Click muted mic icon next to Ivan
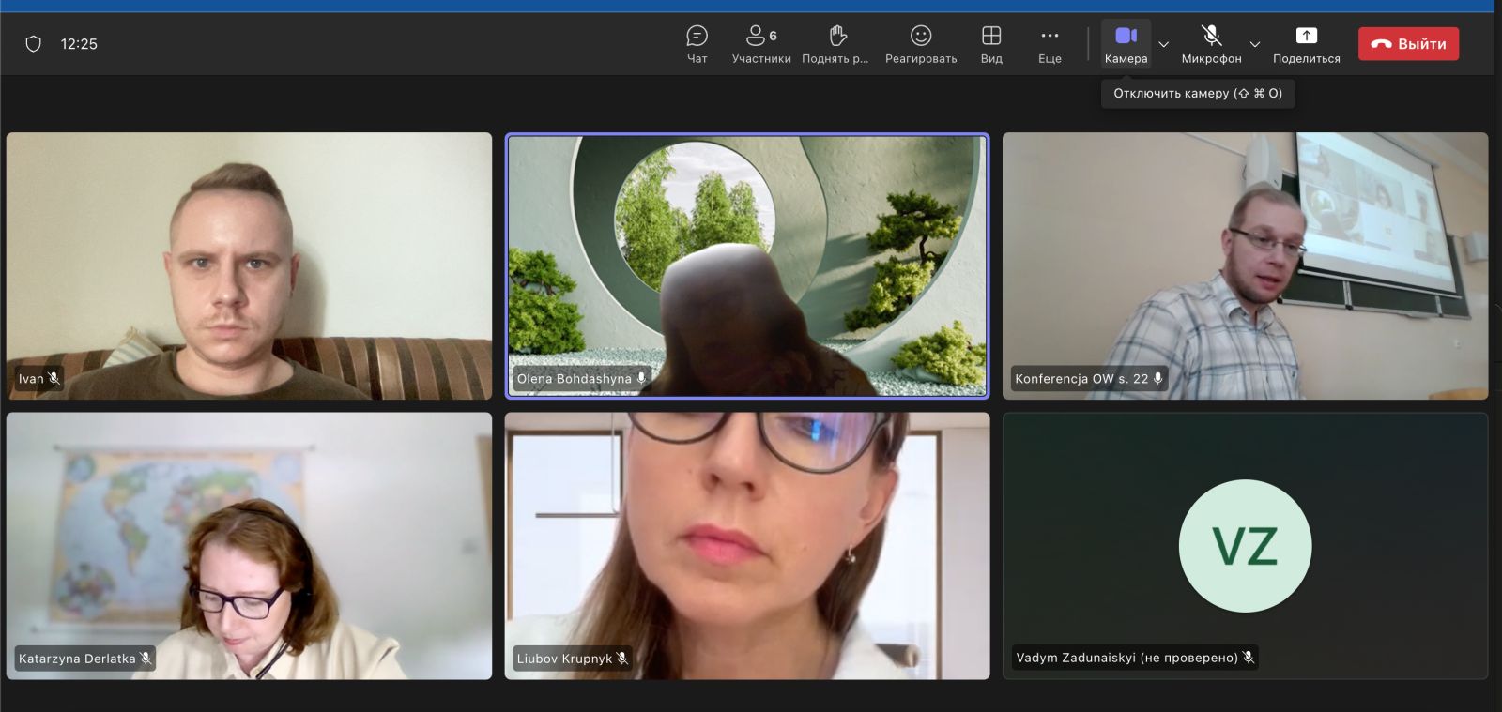This screenshot has width=1502, height=712. pos(54,379)
